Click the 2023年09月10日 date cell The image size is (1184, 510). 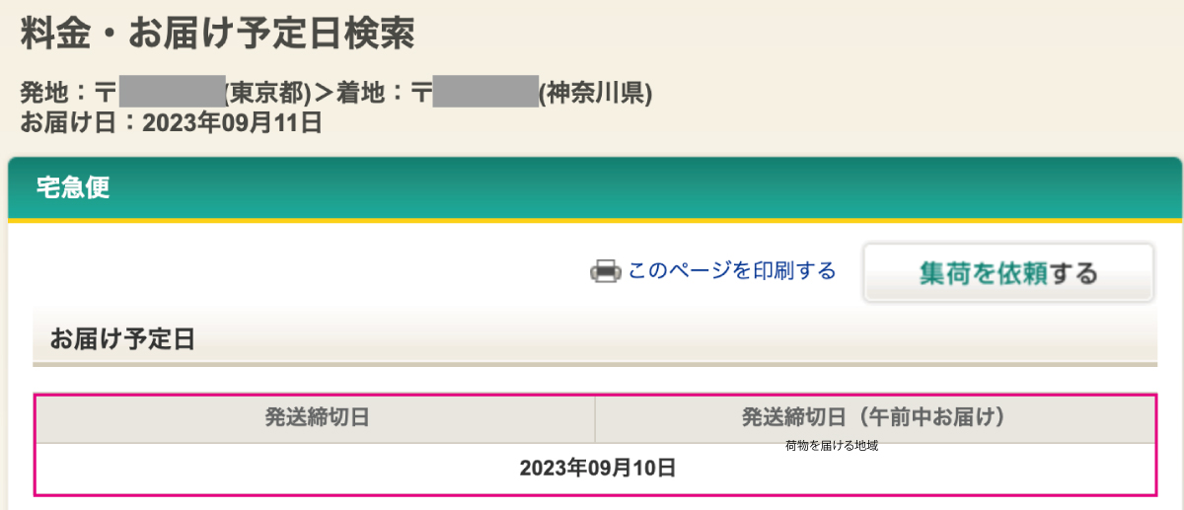(x=596, y=469)
